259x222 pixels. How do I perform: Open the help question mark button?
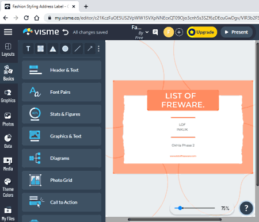coord(246,208)
